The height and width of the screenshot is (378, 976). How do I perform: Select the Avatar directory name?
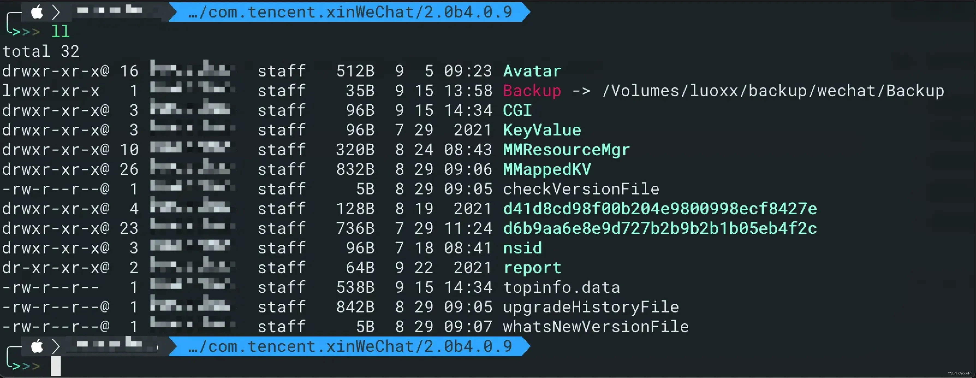[x=532, y=71]
